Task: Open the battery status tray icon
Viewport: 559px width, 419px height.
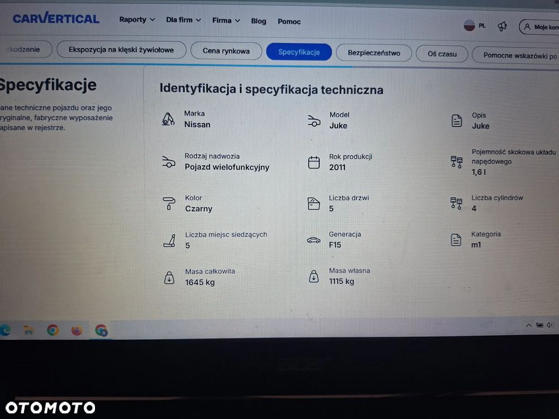Action: click(540, 325)
